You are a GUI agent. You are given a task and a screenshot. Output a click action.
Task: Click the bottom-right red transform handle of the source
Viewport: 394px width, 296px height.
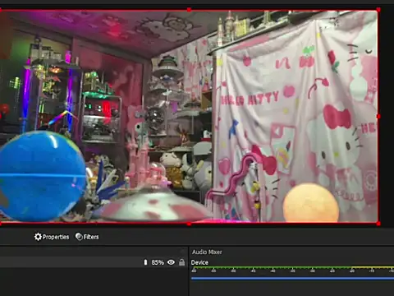click(x=378, y=224)
